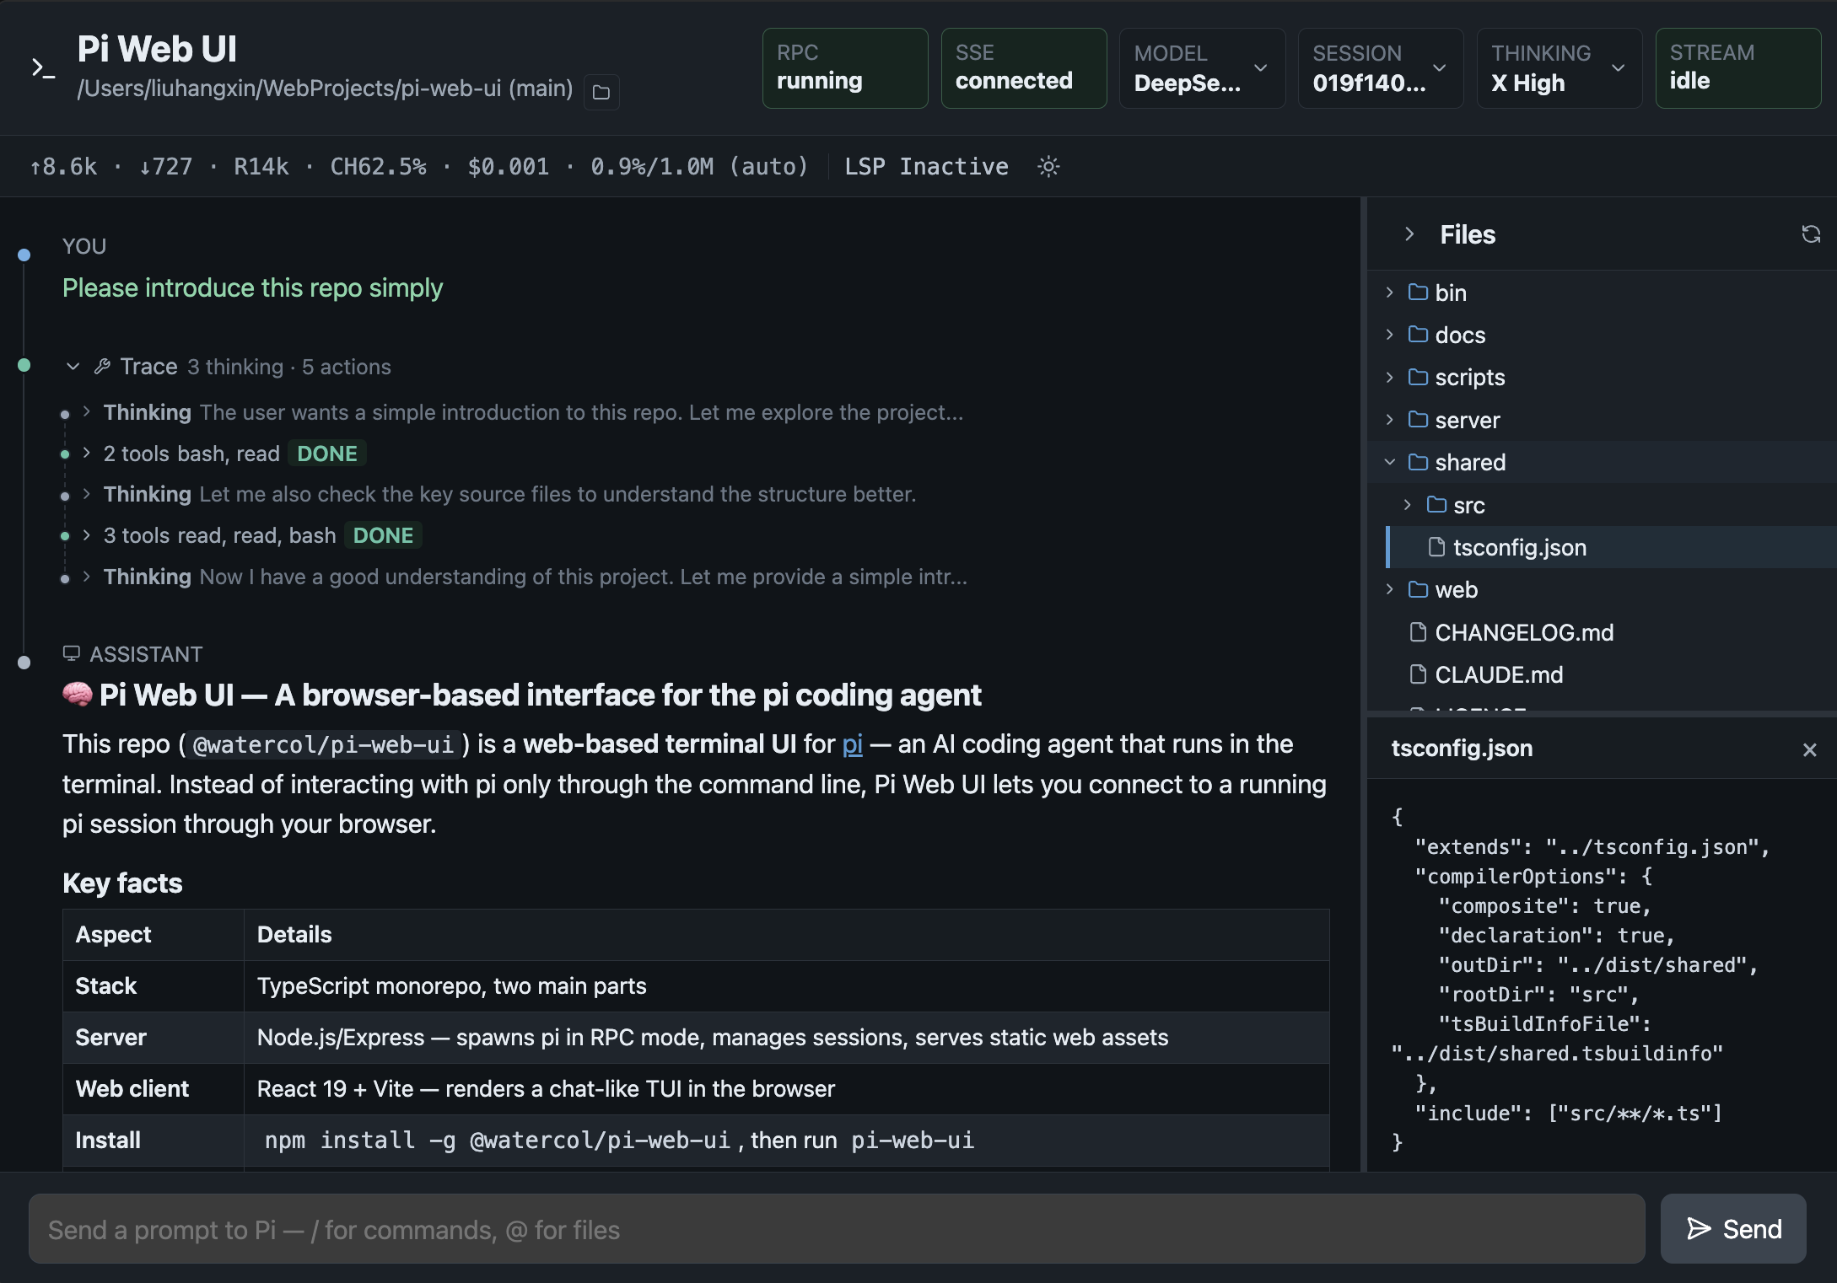Click the R14k status value
The width and height of the screenshot is (1837, 1283).
click(x=261, y=167)
